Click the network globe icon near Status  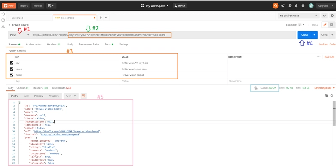(x=256, y=88)
